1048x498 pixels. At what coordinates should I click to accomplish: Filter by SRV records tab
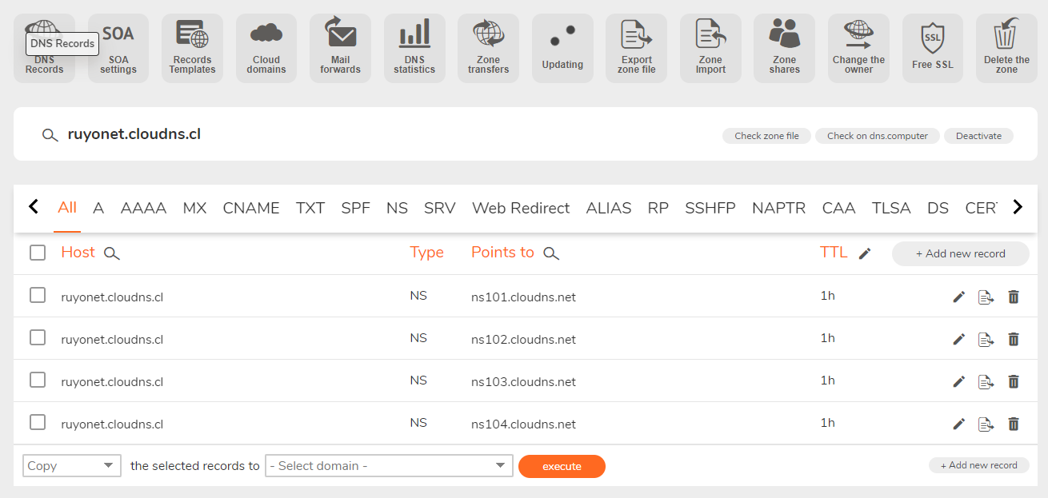tap(440, 208)
